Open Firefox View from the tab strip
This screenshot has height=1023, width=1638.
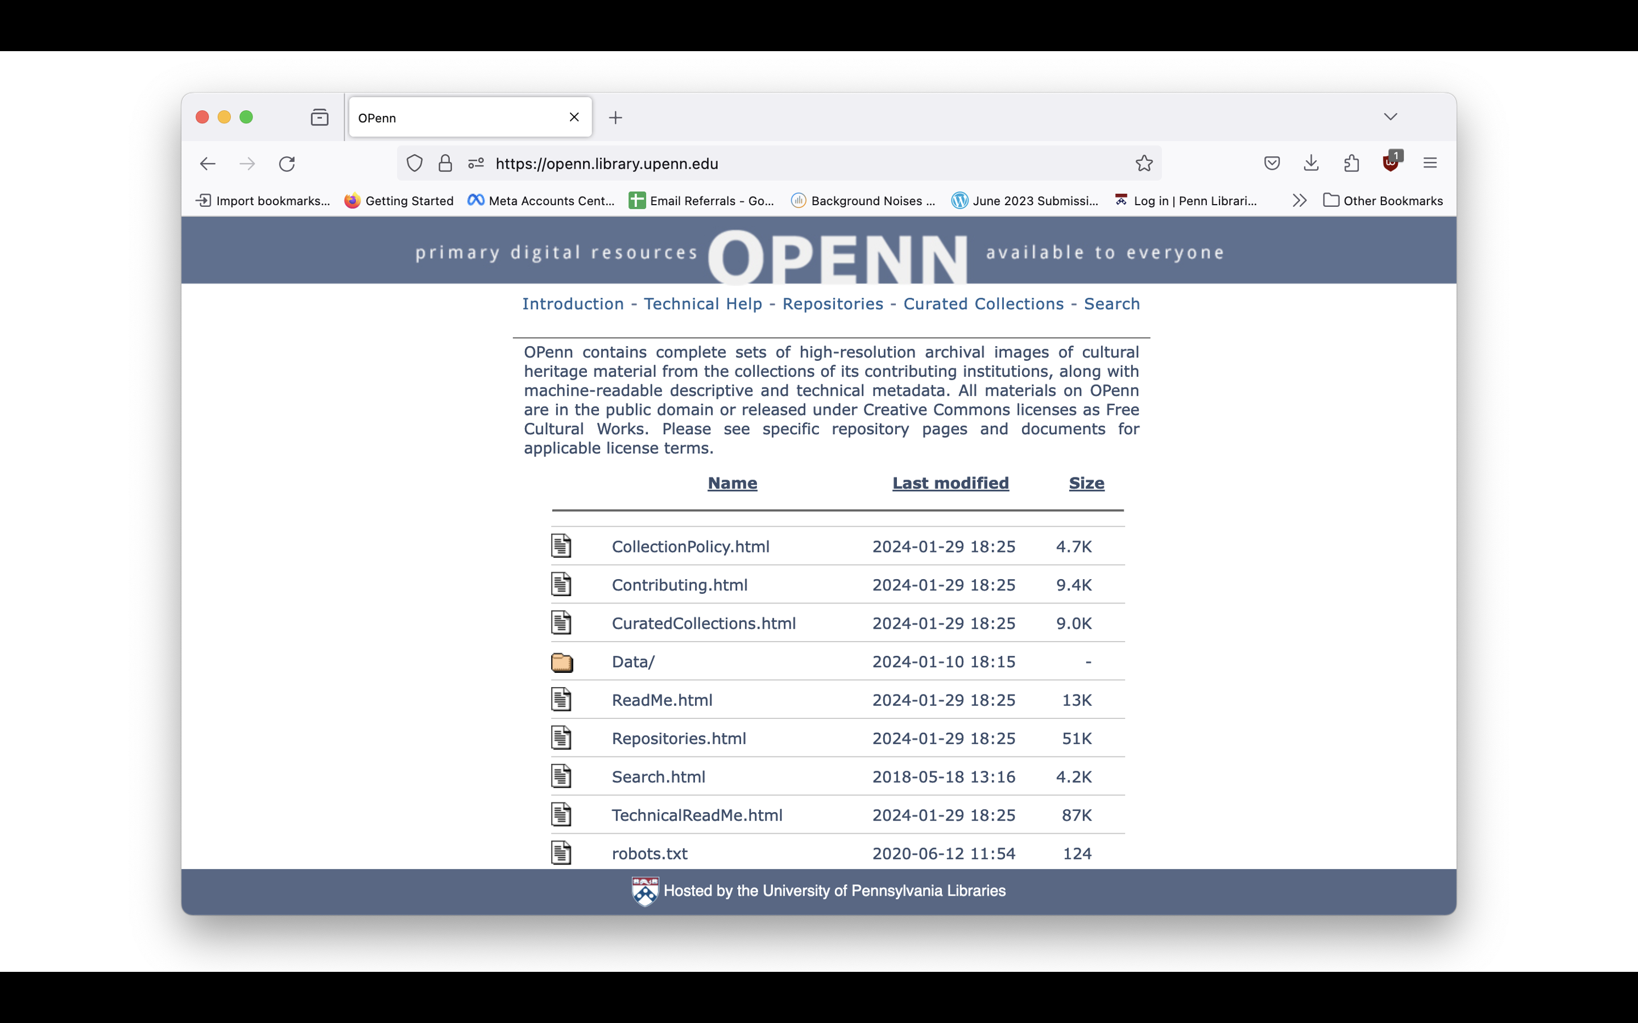point(320,118)
